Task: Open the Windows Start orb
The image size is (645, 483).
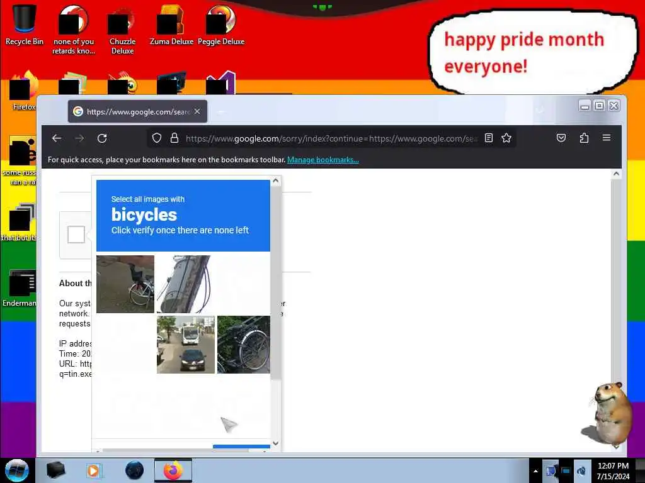Action: coord(17,470)
